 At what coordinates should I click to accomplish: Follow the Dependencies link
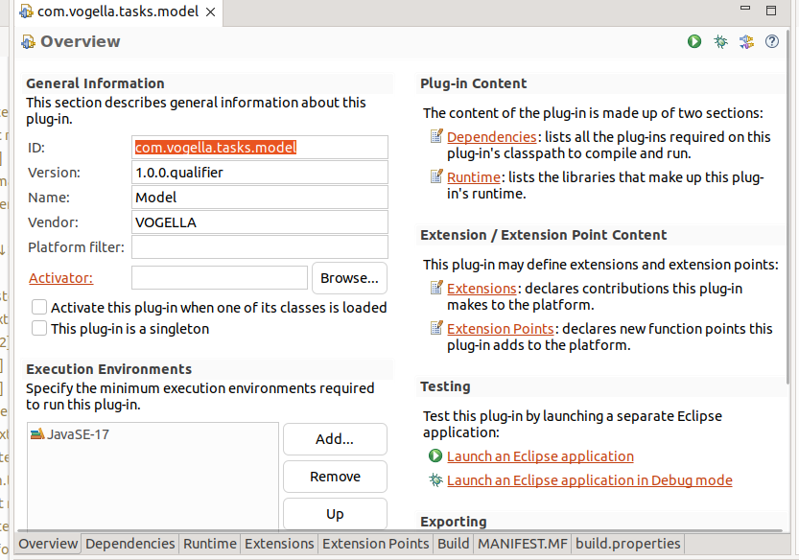pos(492,137)
